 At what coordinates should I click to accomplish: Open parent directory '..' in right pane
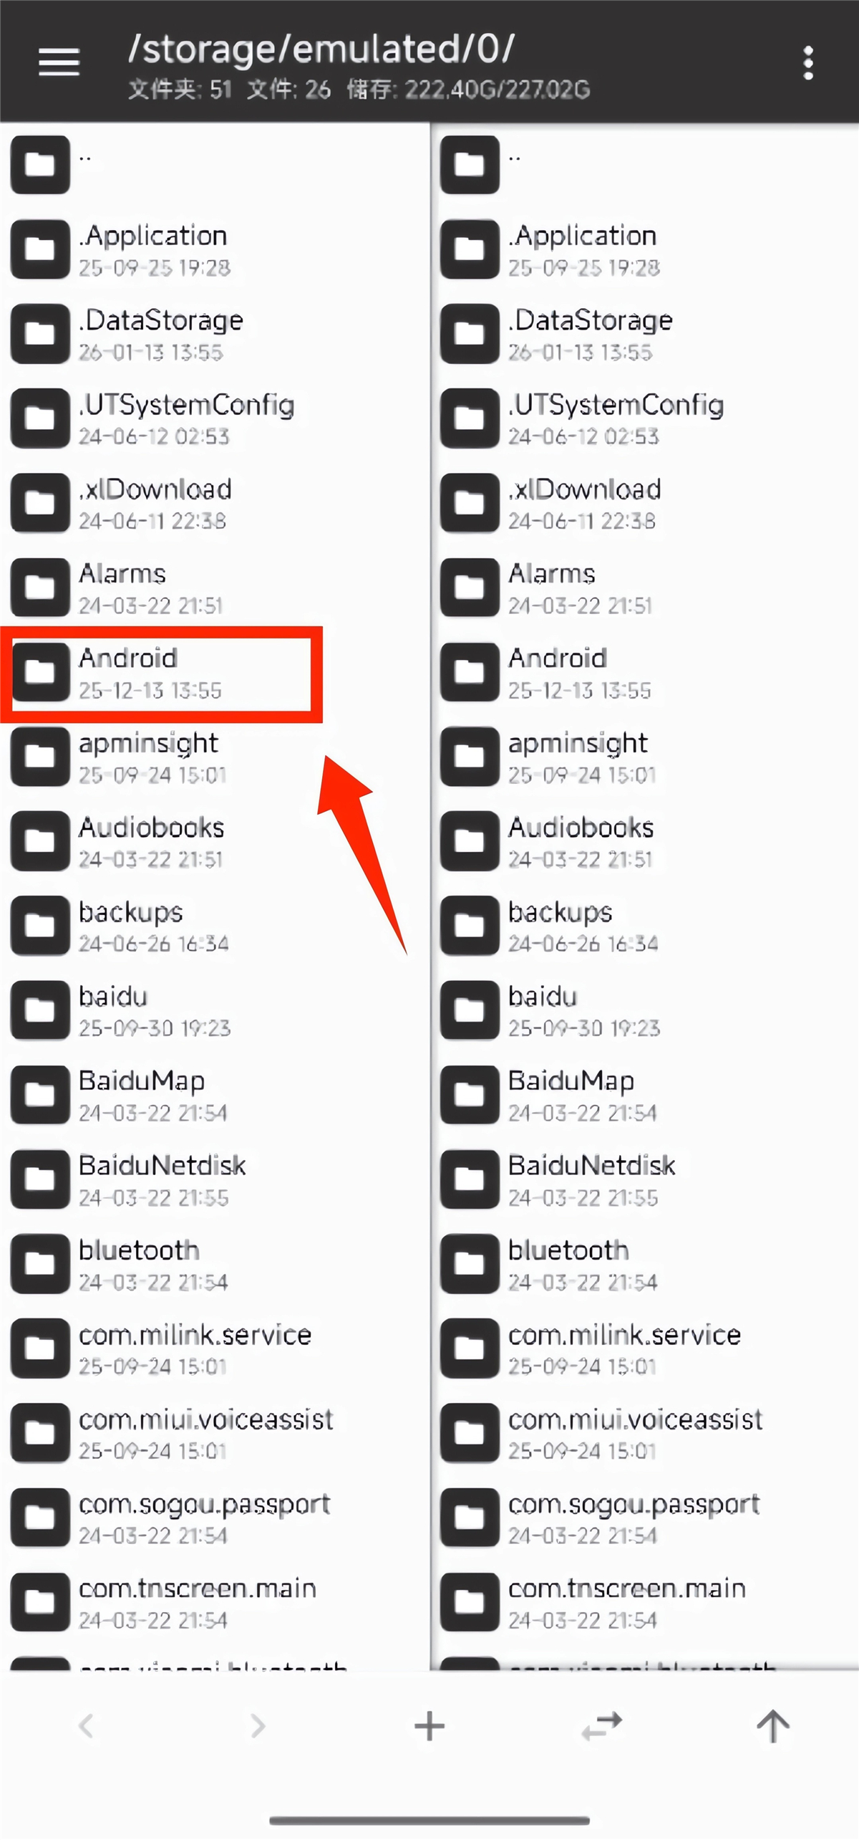click(x=644, y=165)
